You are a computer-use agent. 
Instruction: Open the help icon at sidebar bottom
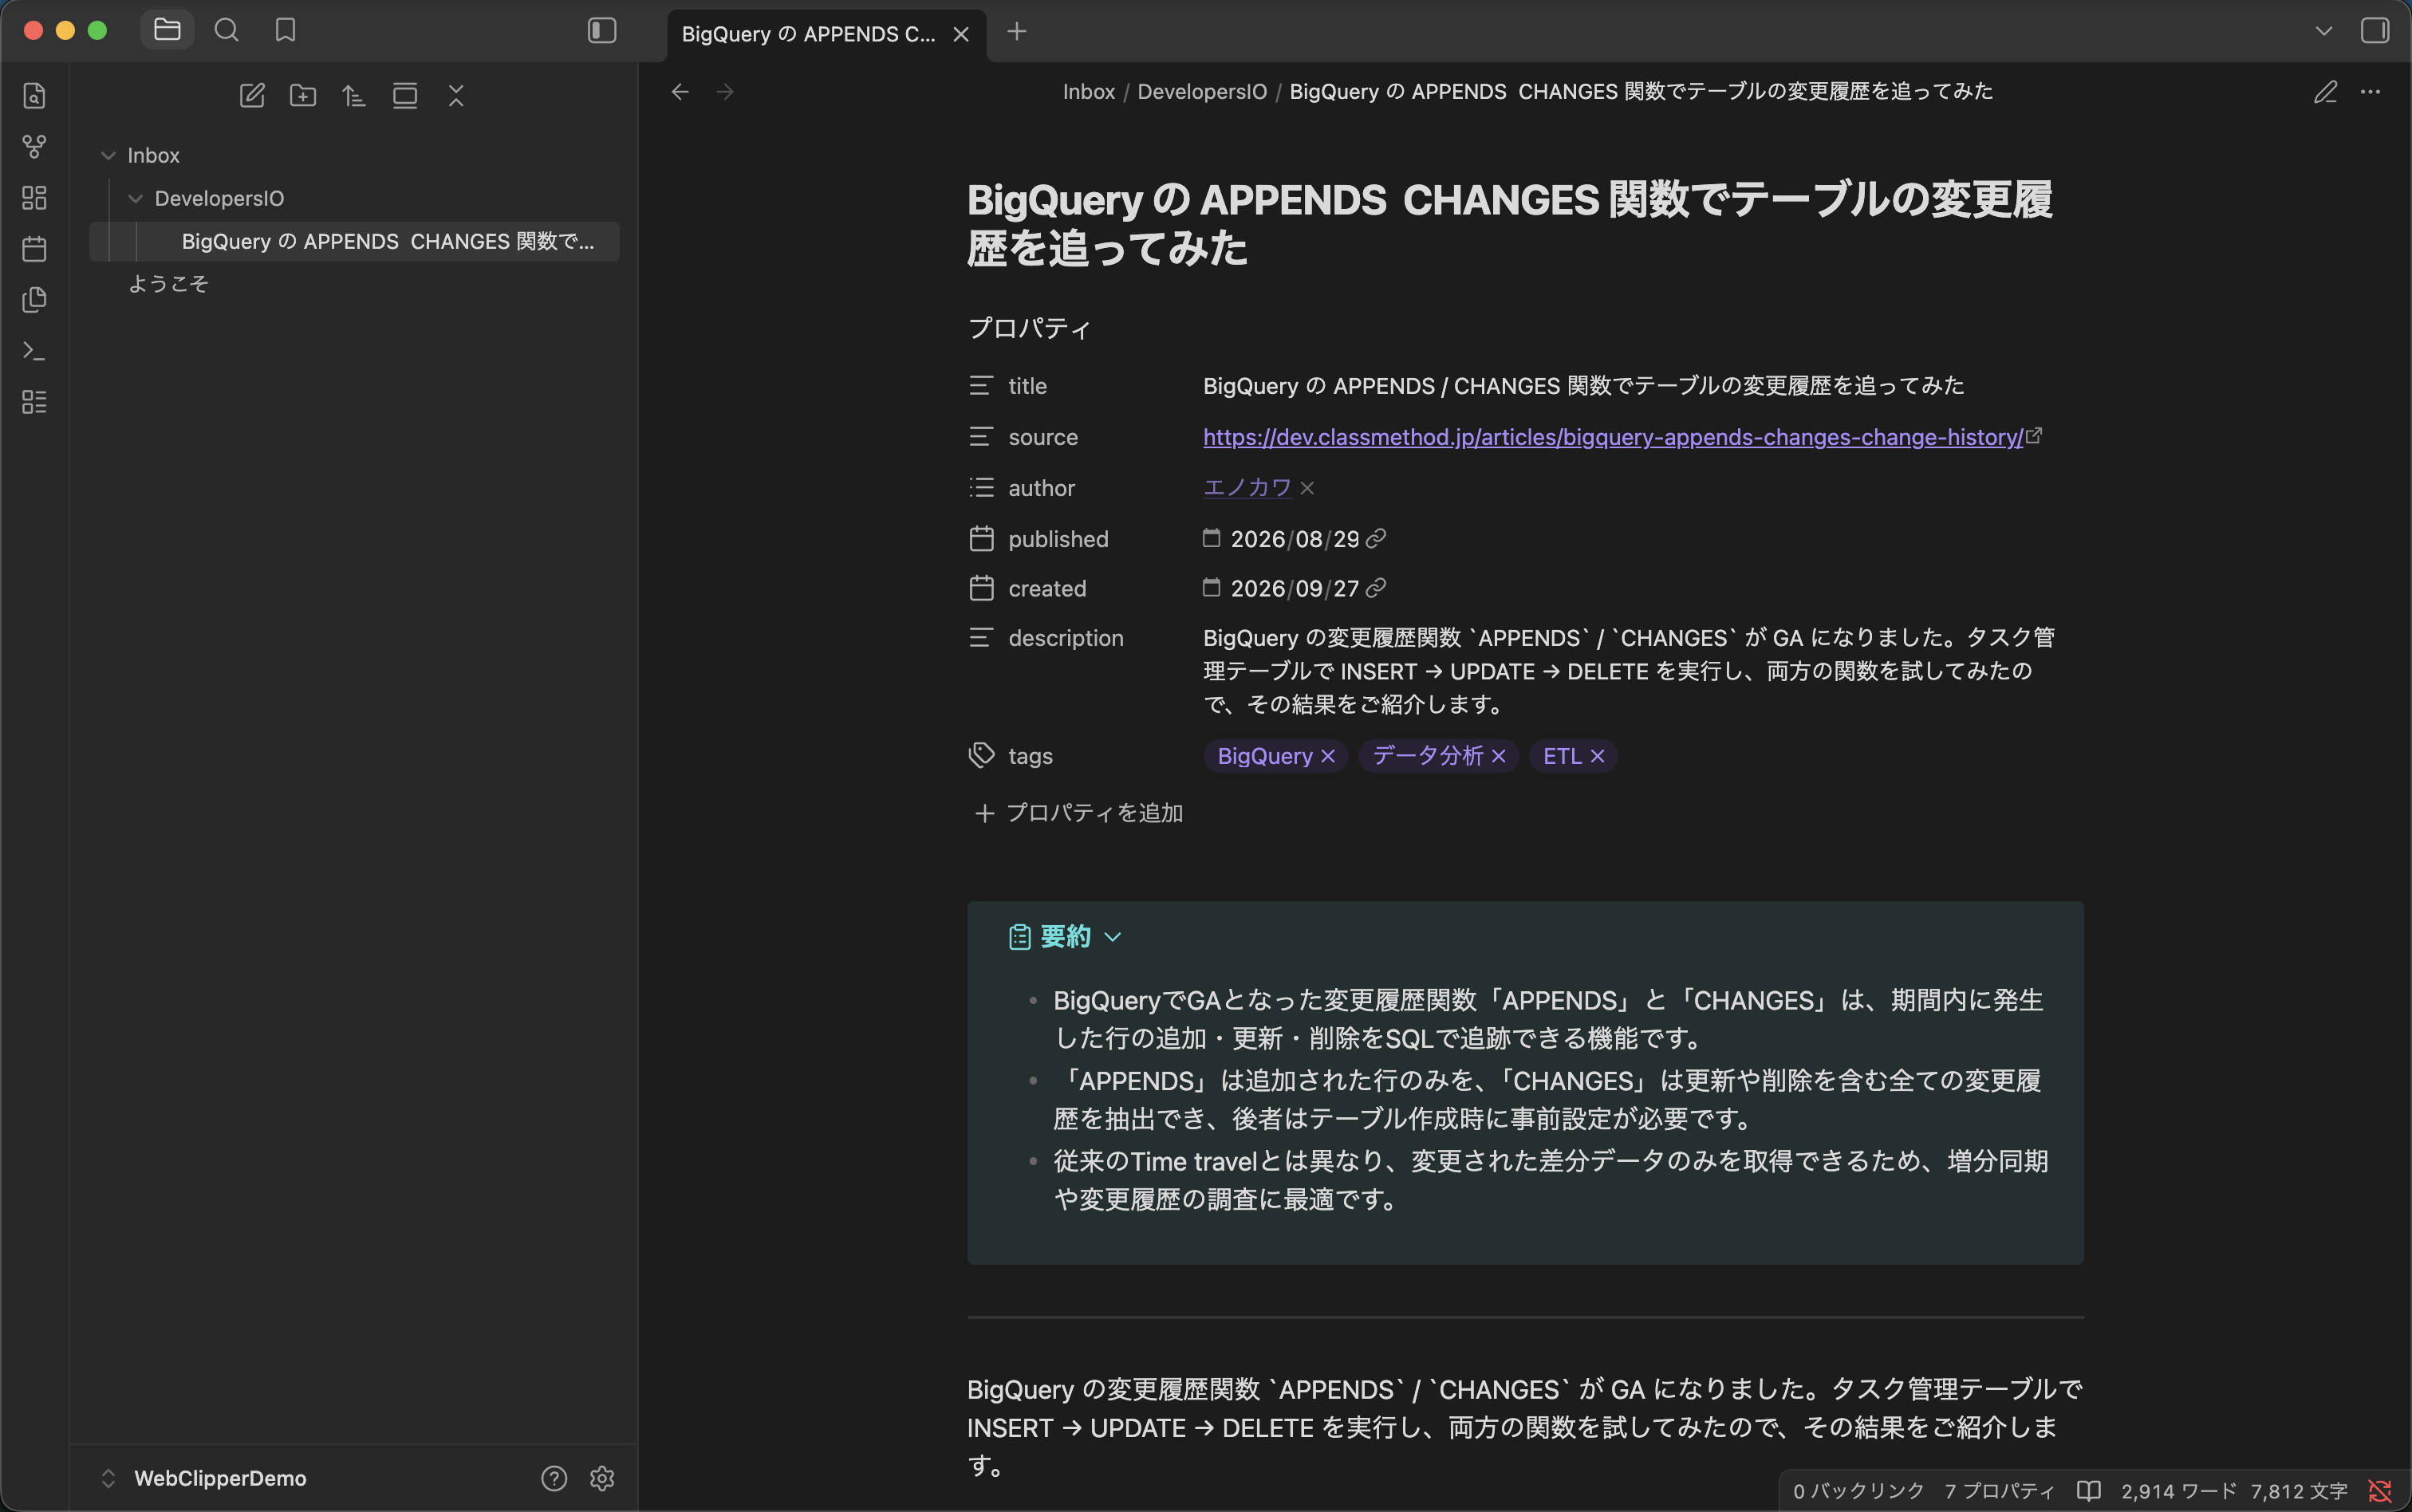point(554,1478)
